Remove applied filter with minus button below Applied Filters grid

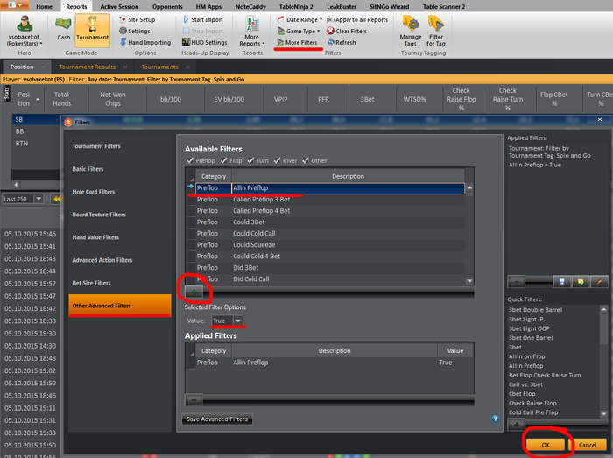[194, 399]
